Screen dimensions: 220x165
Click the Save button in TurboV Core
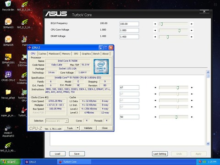(x=77, y=154)
